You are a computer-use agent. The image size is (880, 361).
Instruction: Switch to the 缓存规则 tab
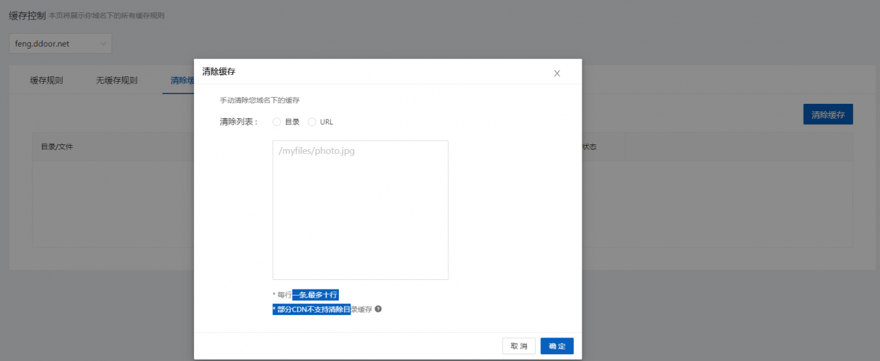click(46, 80)
